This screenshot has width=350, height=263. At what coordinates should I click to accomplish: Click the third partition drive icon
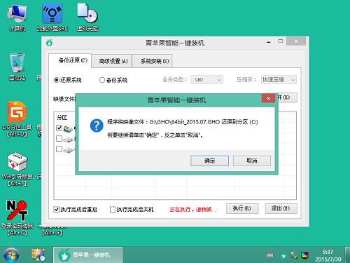[68, 150]
